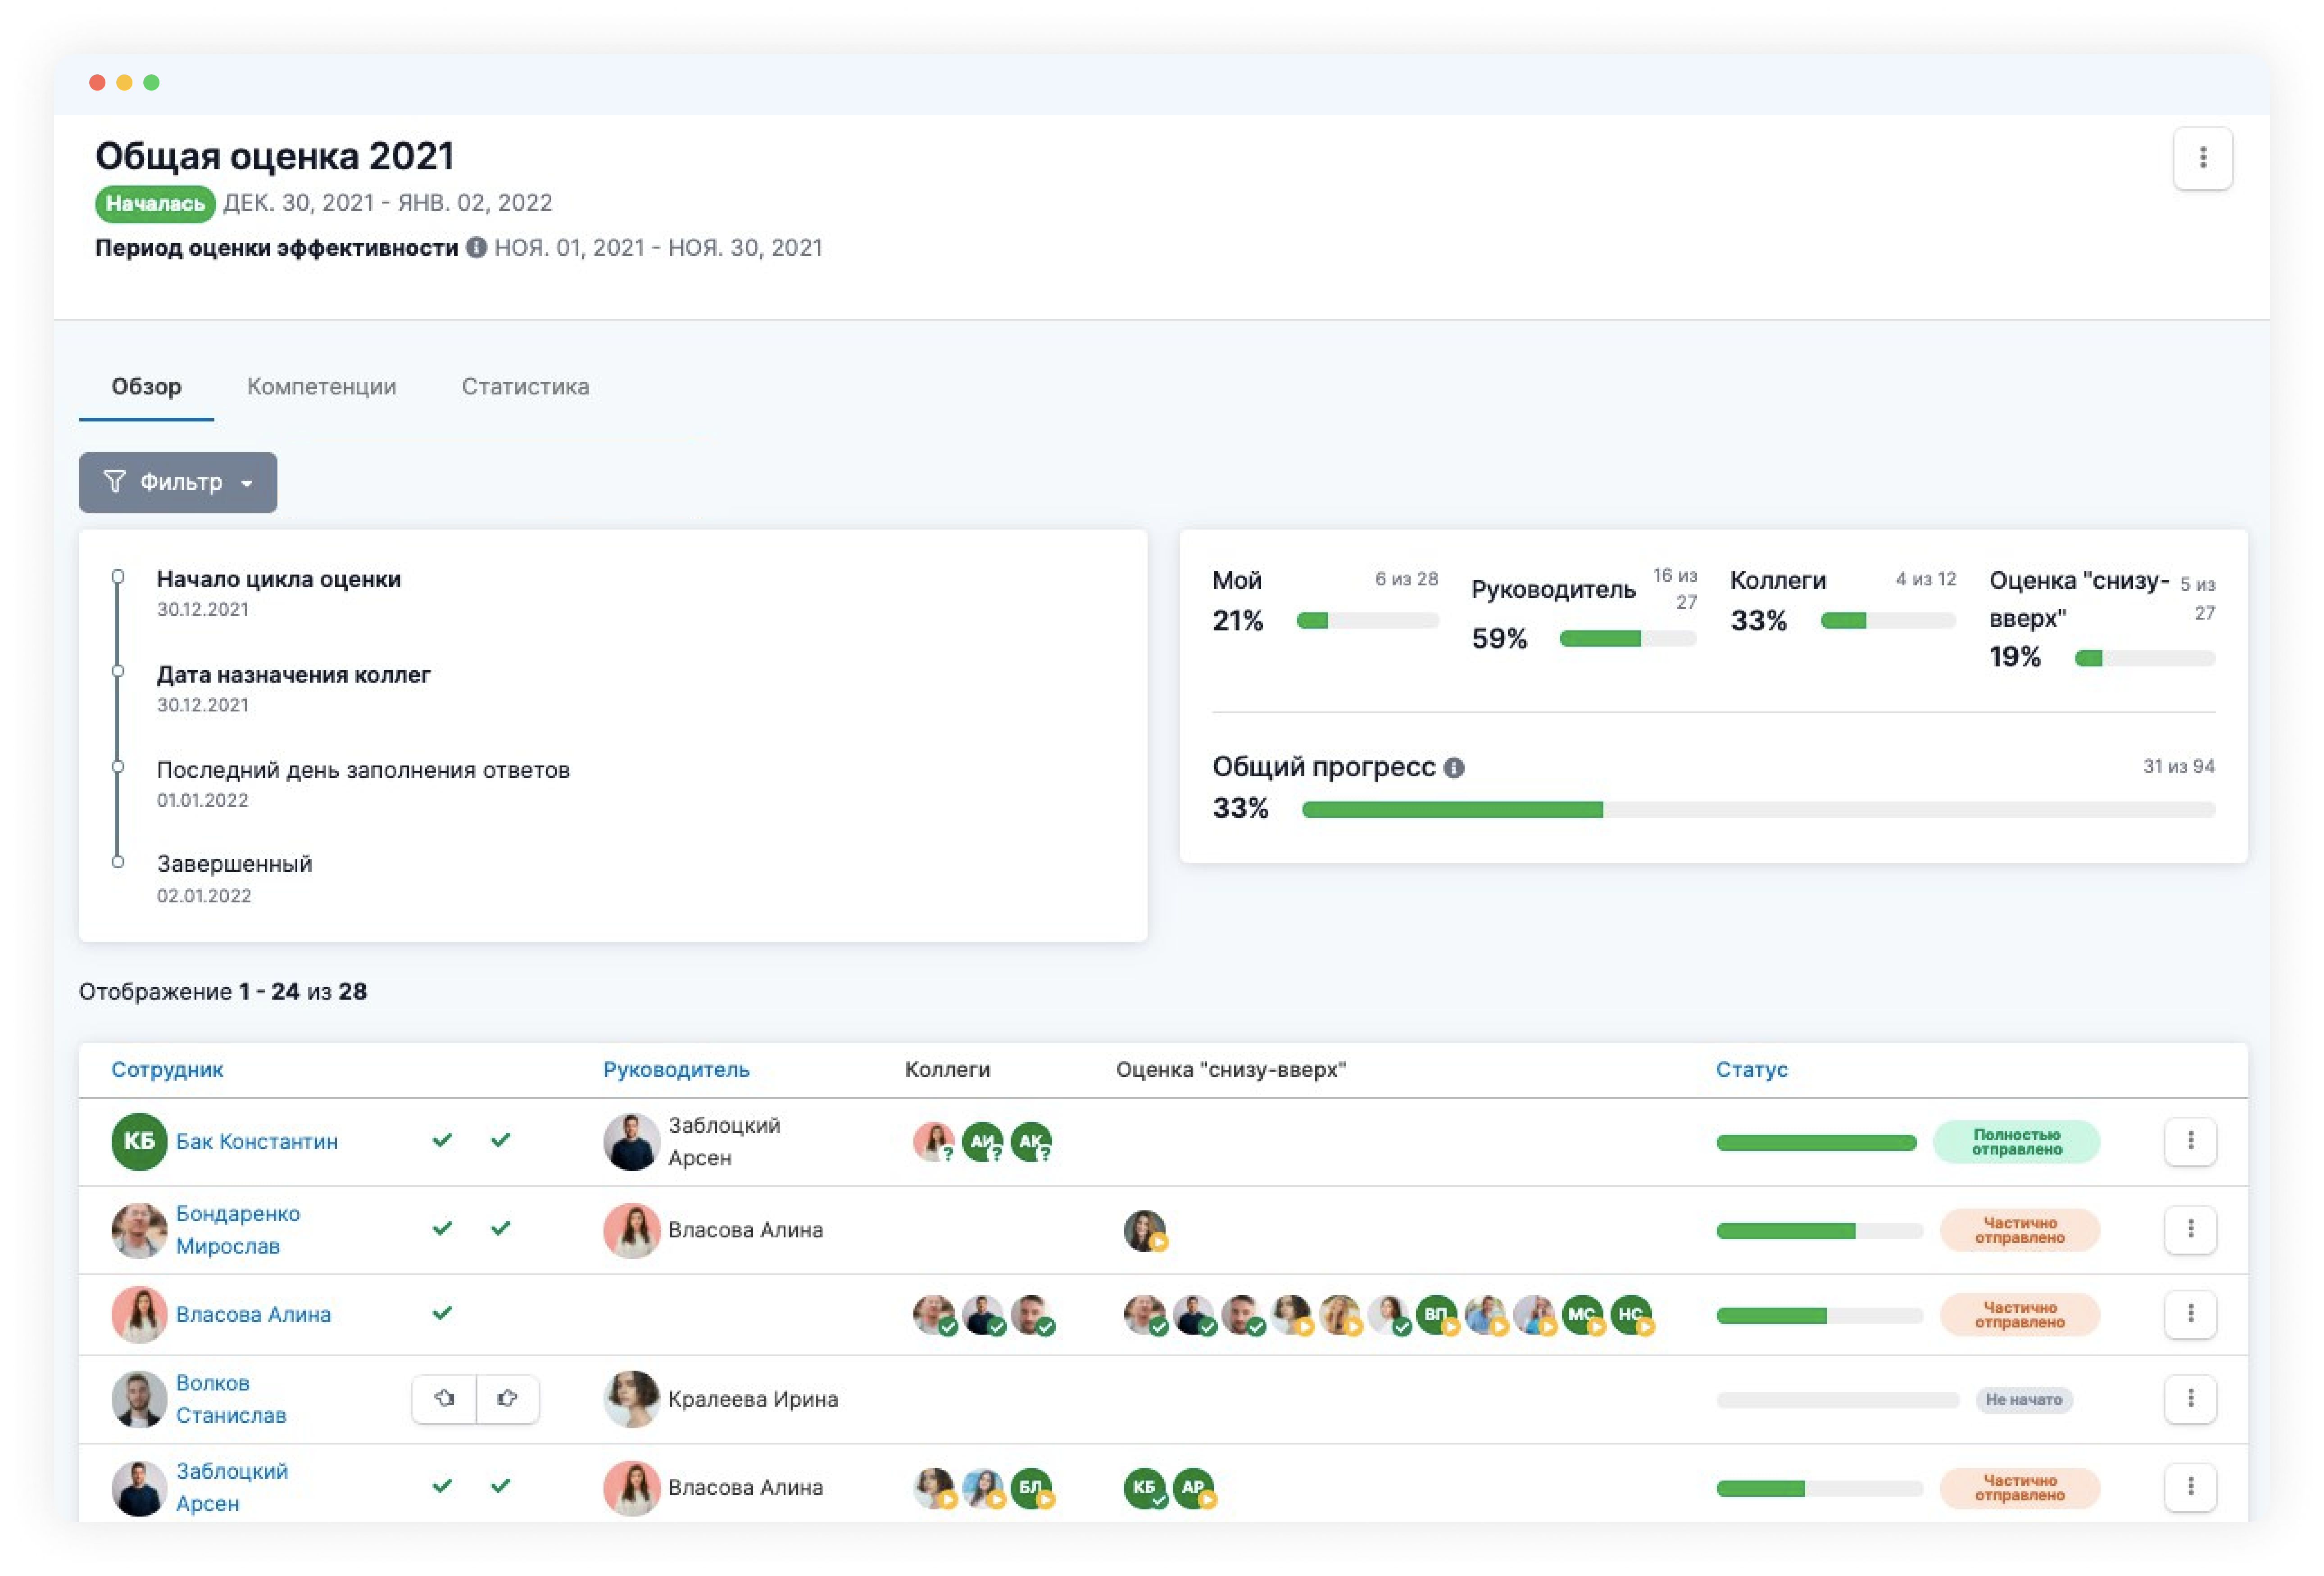Click info icon next to Общий прогресс
This screenshot has width=2324, height=1576.
click(1454, 768)
